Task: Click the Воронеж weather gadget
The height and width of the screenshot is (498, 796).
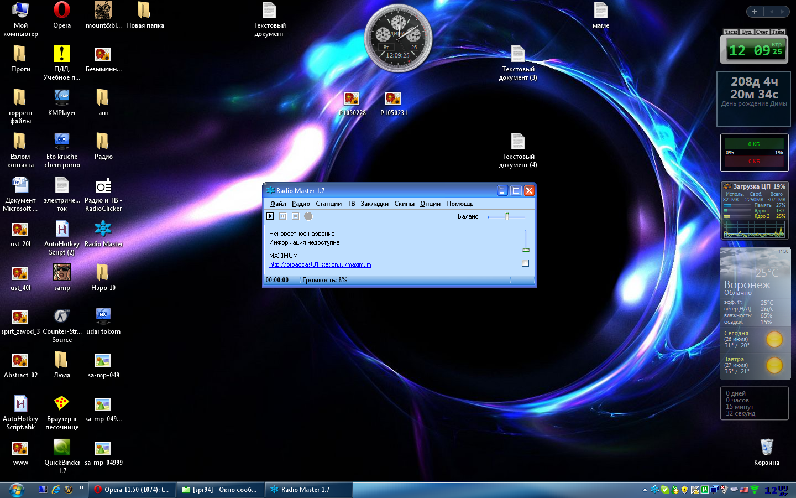Action: point(755,313)
